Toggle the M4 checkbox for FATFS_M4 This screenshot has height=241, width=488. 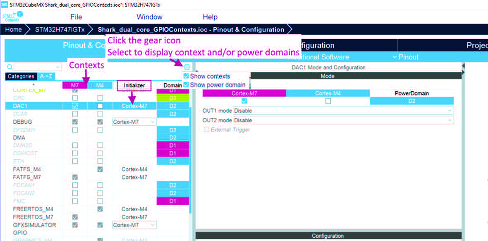100,169
